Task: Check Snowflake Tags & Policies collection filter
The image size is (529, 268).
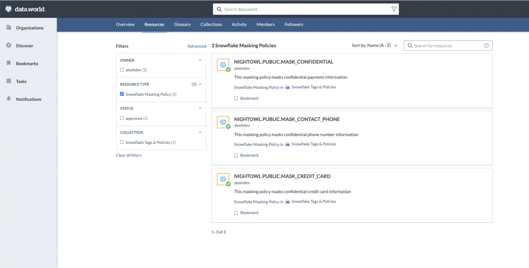Action: point(122,142)
